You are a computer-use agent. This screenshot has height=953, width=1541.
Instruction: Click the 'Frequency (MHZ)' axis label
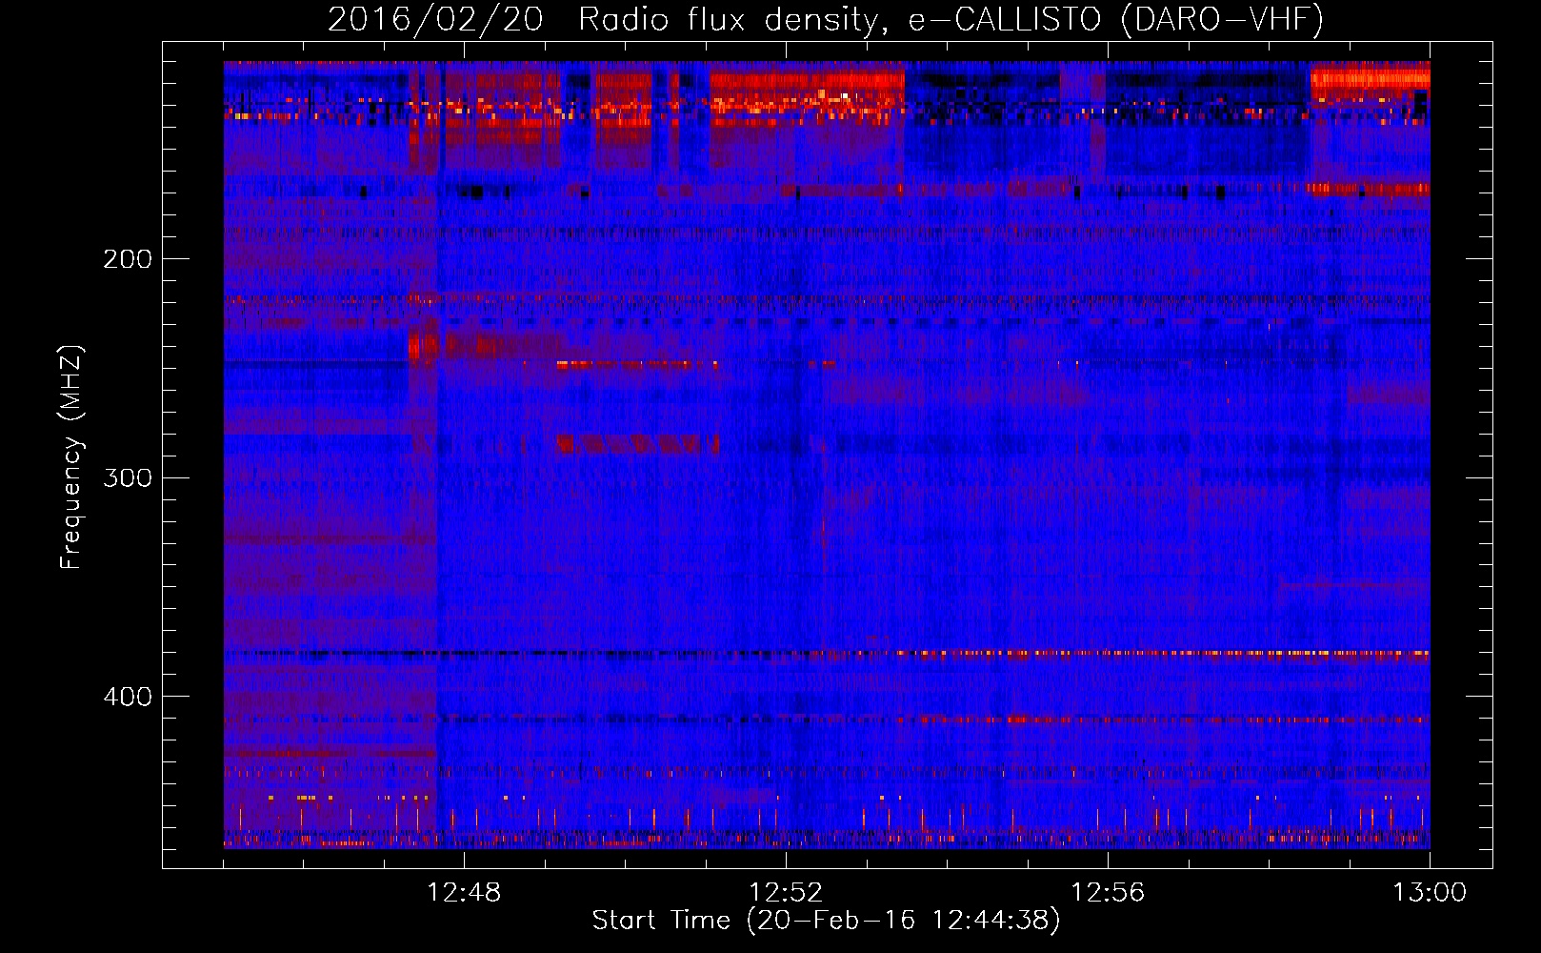tap(71, 456)
